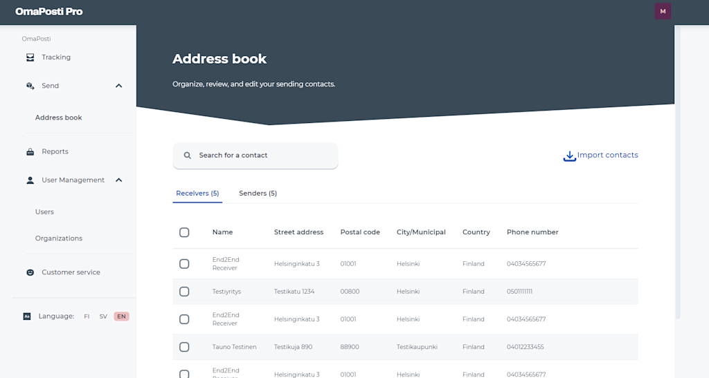Open Customer service in the sidebar
This screenshot has height=378, width=709.
pyautogui.click(x=71, y=272)
